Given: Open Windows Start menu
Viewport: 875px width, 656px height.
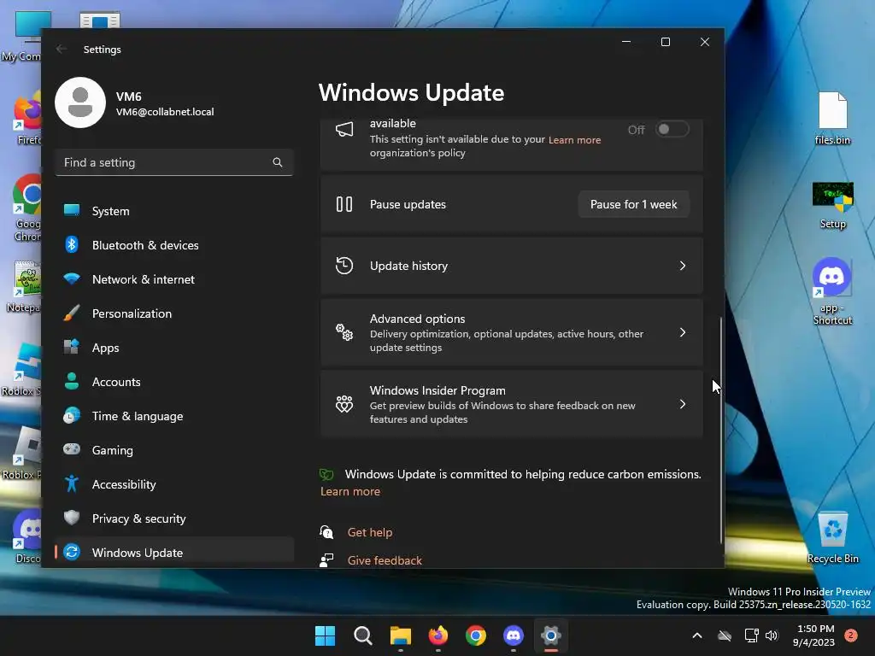Looking at the screenshot, I should (x=325, y=635).
